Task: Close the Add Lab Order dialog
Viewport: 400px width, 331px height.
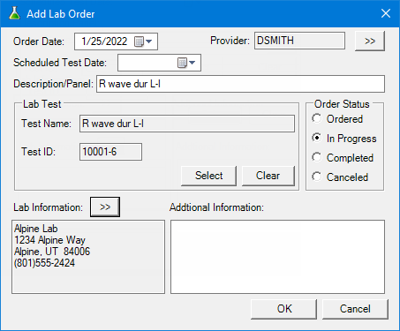Action: point(386,13)
